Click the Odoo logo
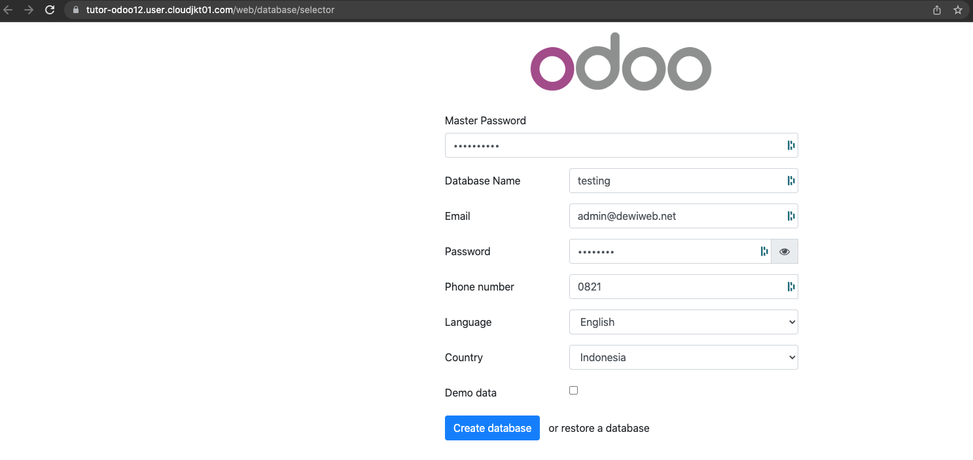 pyautogui.click(x=620, y=61)
